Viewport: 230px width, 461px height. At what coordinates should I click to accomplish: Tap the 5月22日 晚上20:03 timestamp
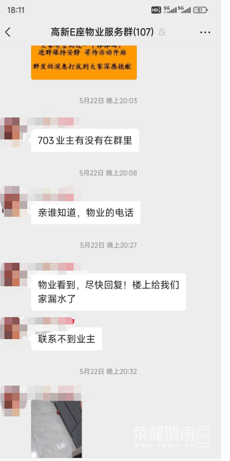pos(108,101)
